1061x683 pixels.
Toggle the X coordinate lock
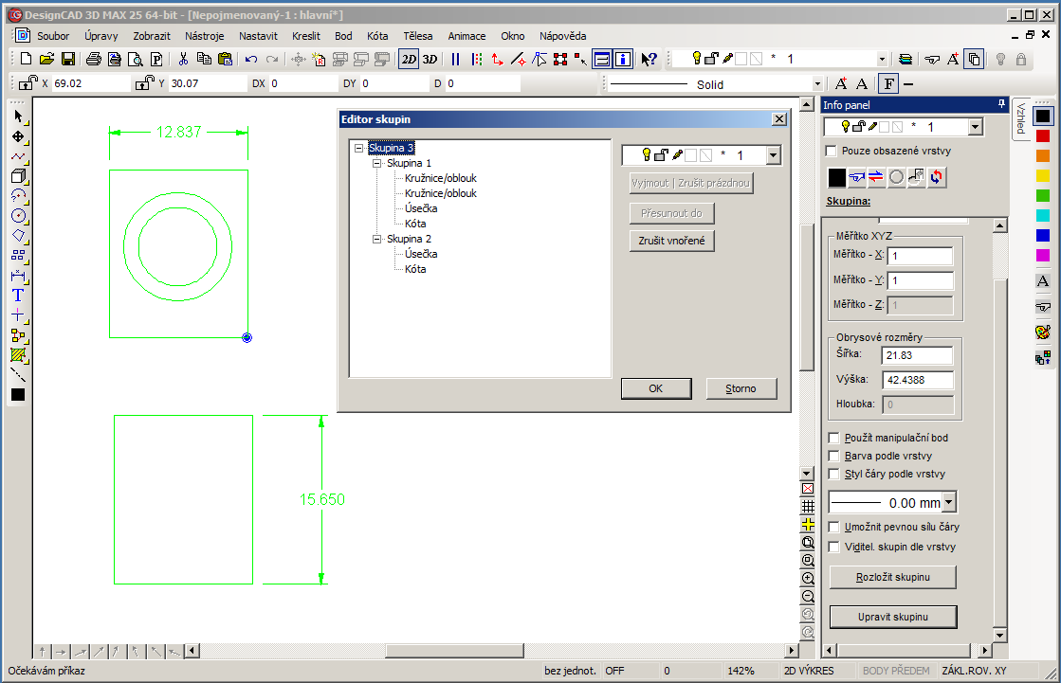(27, 83)
